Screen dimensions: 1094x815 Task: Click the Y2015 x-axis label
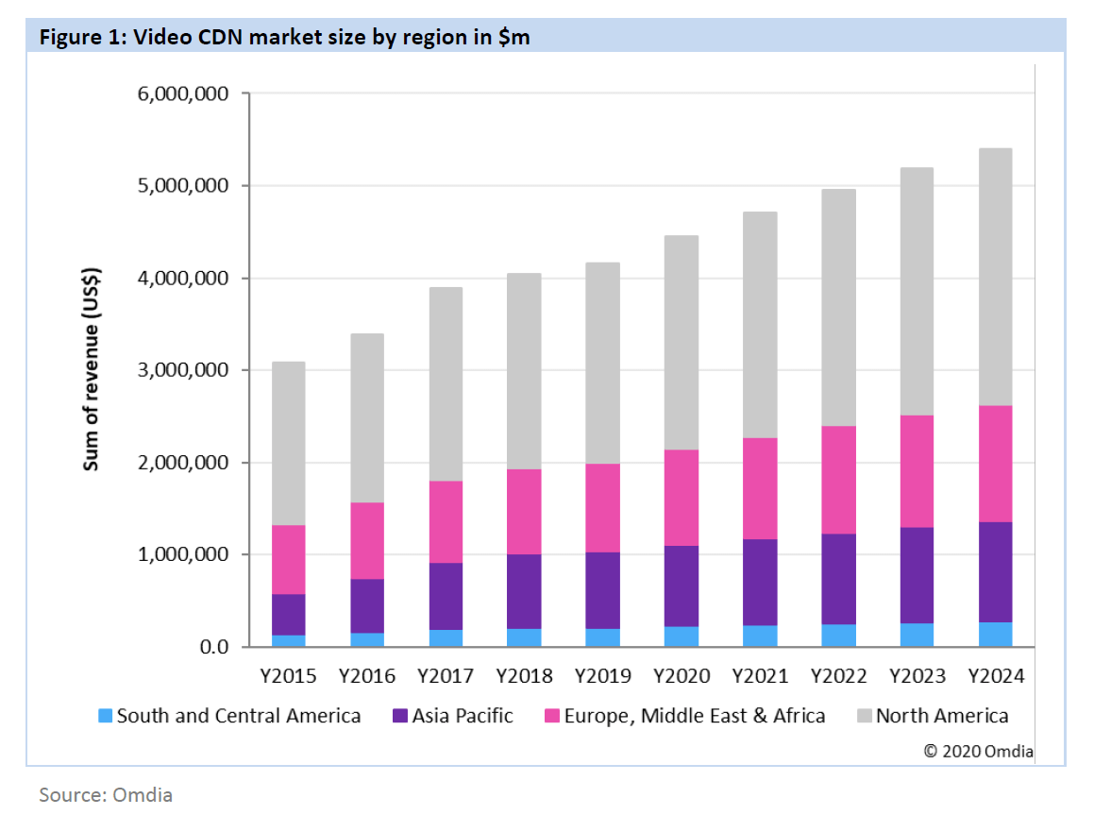click(288, 676)
